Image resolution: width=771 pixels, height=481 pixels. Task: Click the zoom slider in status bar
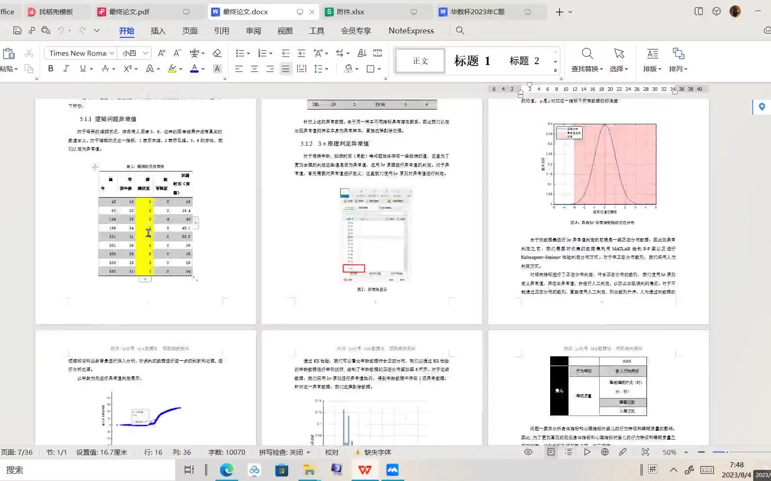tap(727, 452)
